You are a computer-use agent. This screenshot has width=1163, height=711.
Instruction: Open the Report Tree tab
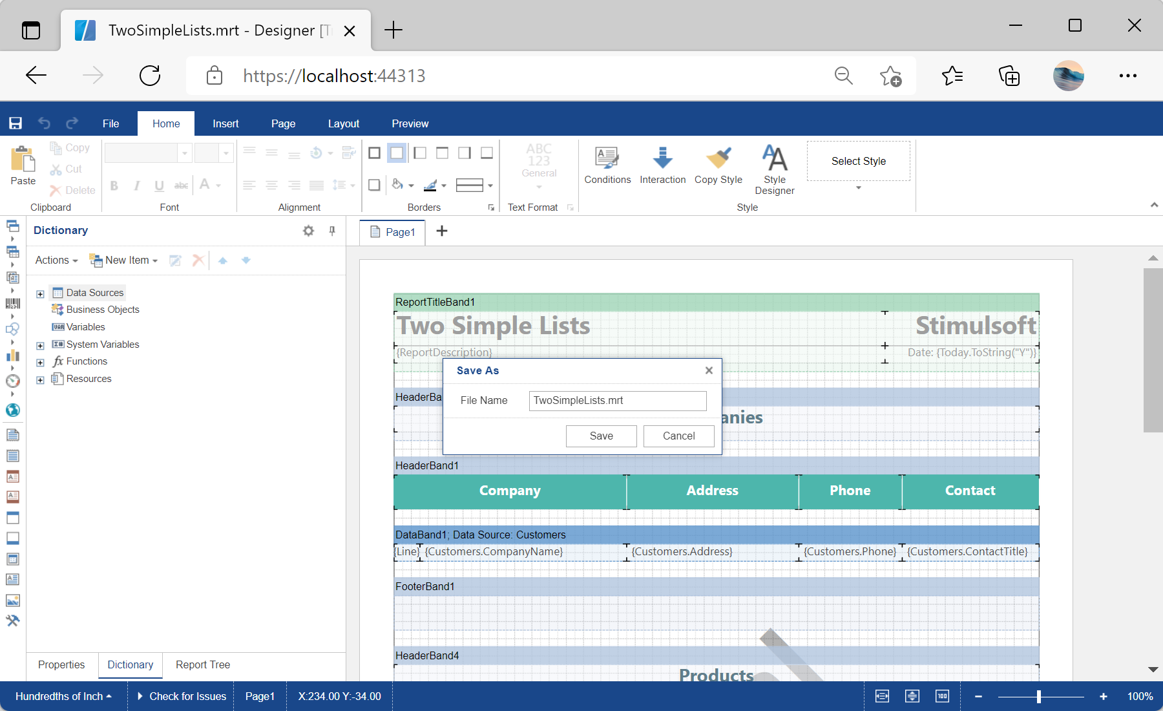(x=202, y=665)
